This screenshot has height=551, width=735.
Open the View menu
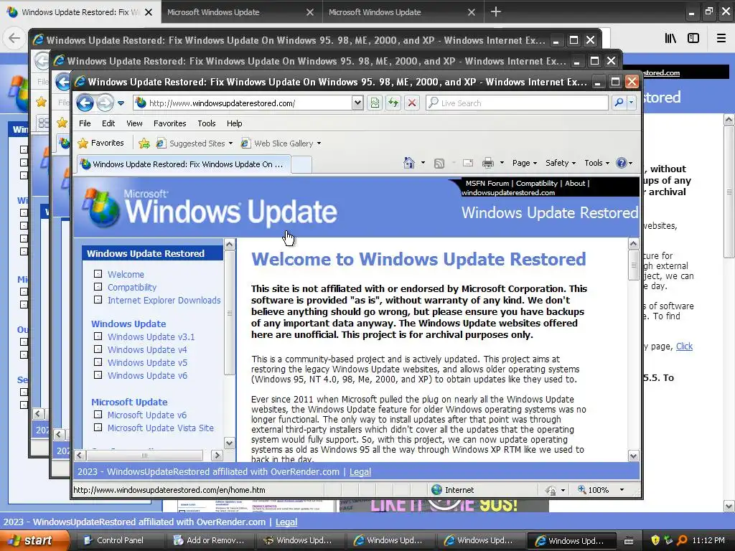point(134,123)
